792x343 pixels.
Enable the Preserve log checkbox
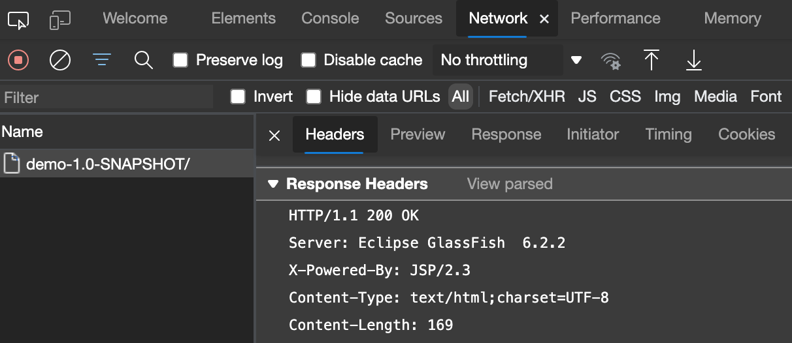(180, 61)
